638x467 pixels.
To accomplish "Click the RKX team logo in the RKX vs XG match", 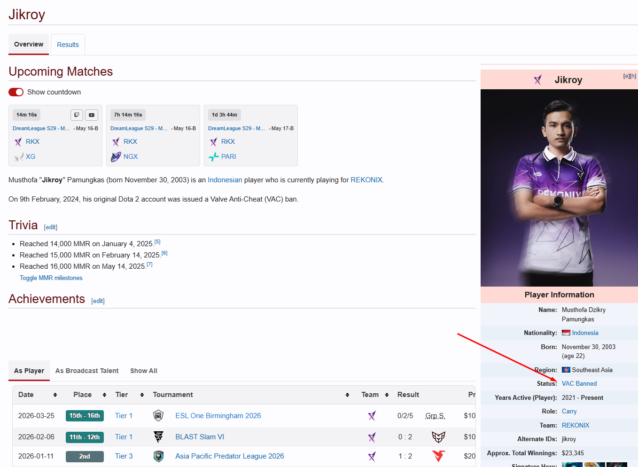I will coord(18,142).
